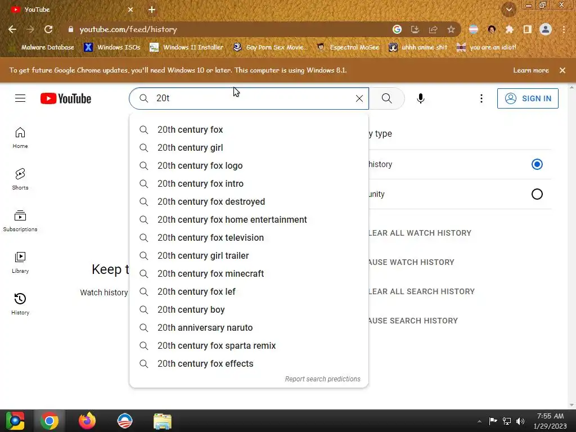The height and width of the screenshot is (432, 576).
Task: Open the Espectral McGee bookmark
Action: click(x=348, y=47)
